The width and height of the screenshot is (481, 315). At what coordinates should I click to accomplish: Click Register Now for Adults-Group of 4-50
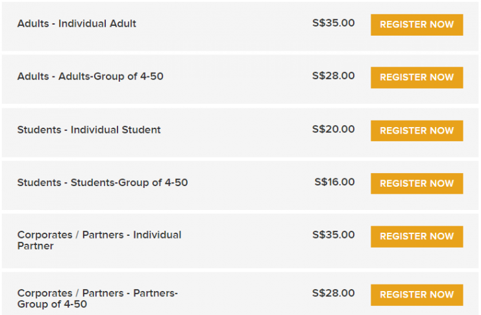point(417,78)
